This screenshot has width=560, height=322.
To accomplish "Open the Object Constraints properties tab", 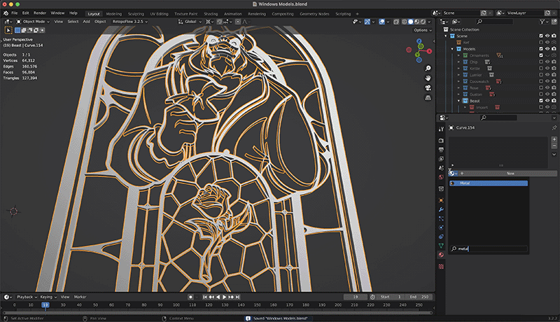I will click(441, 237).
